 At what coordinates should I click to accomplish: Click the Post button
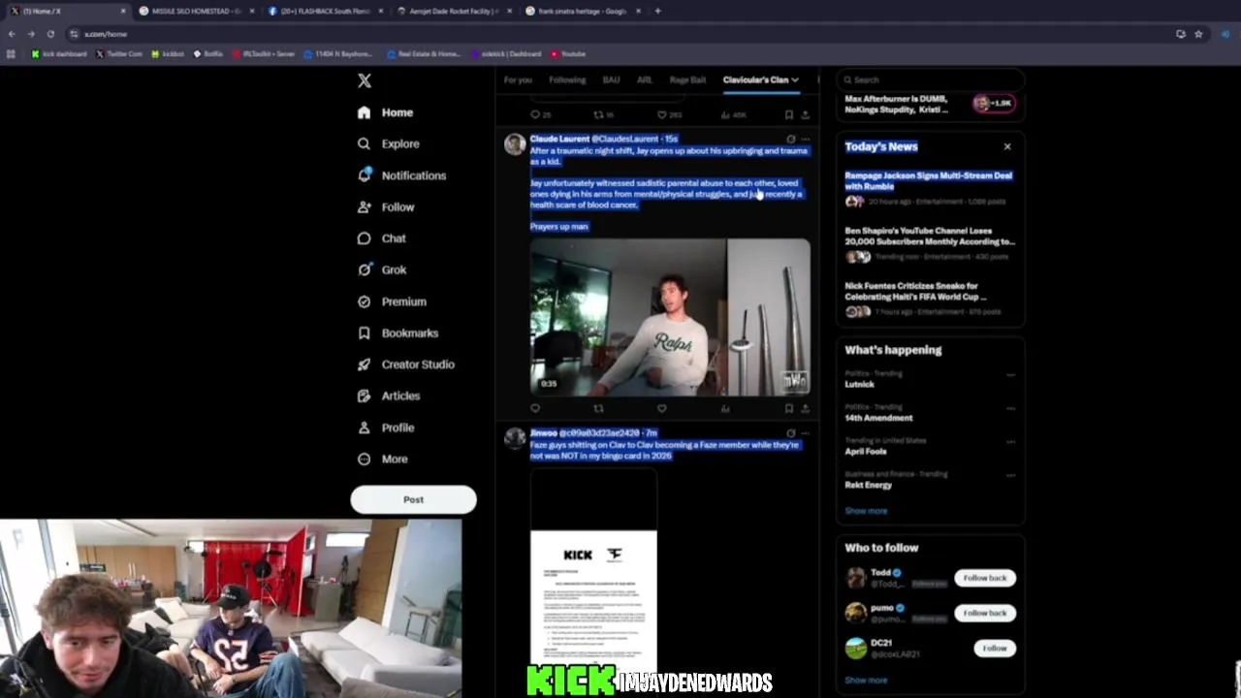point(413,500)
